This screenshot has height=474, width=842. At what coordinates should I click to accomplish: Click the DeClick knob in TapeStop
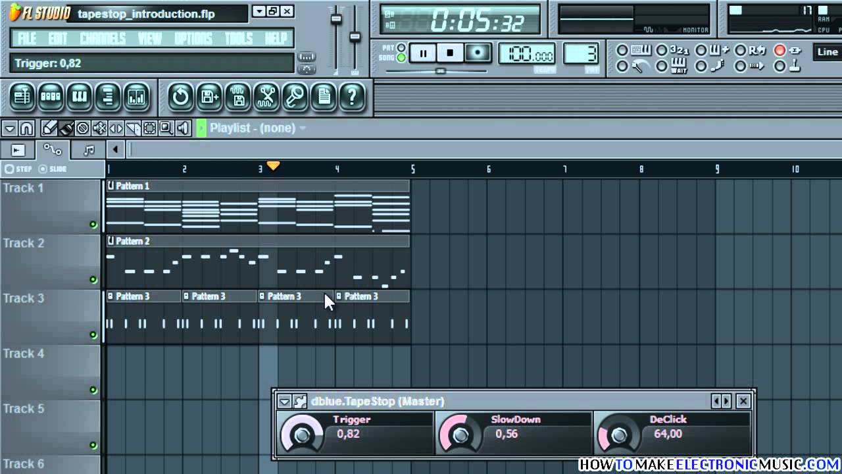[619, 435]
